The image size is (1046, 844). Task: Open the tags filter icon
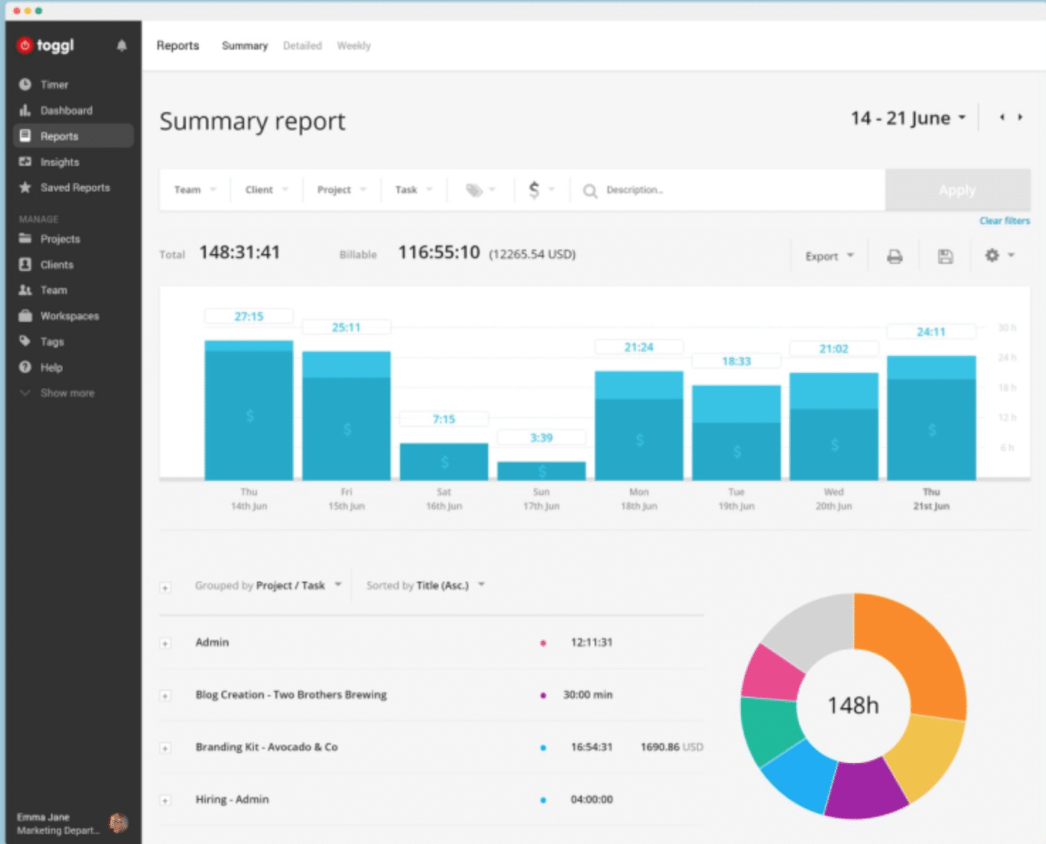(474, 190)
